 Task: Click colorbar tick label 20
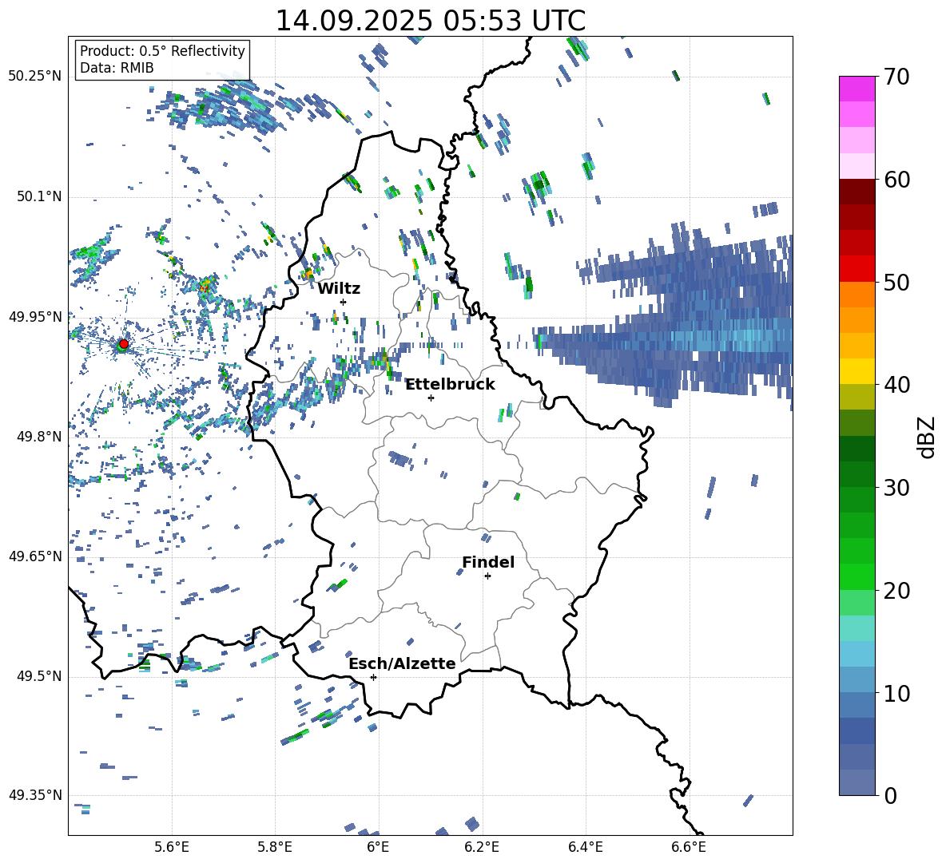tap(896, 591)
